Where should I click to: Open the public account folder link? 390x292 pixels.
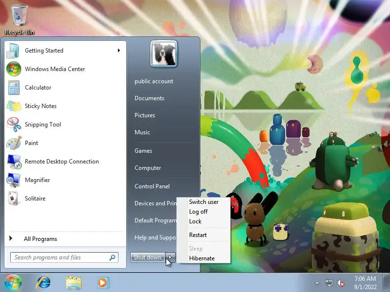point(154,81)
